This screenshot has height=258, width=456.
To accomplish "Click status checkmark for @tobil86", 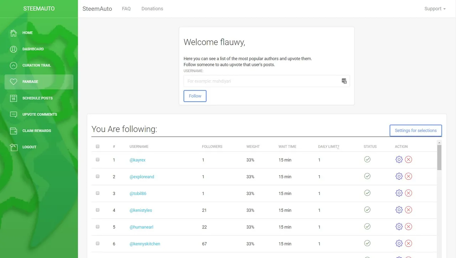I will coord(367,193).
